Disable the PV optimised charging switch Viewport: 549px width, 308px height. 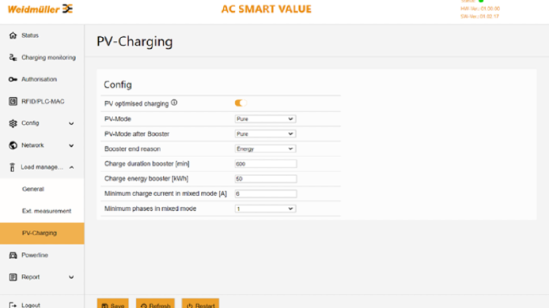coord(240,103)
